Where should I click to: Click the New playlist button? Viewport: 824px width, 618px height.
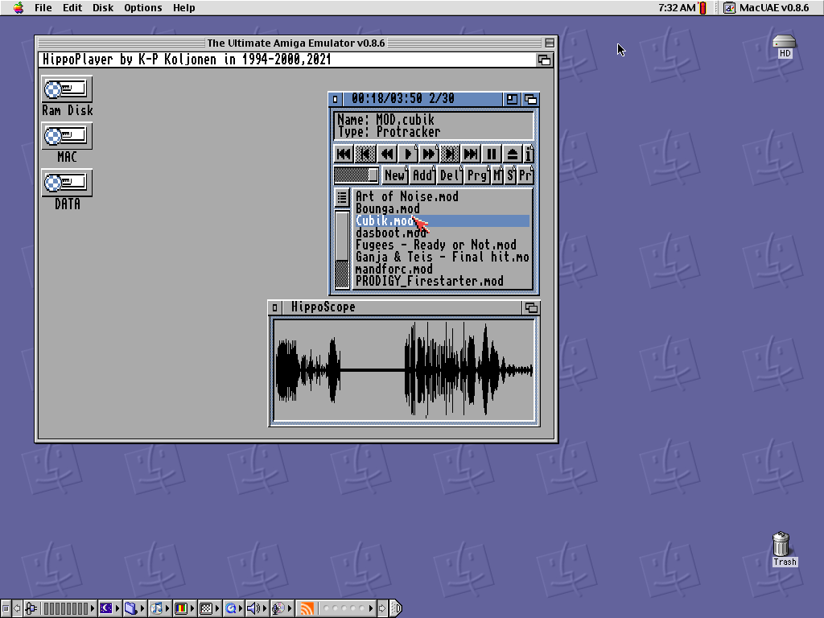tap(394, 175)
